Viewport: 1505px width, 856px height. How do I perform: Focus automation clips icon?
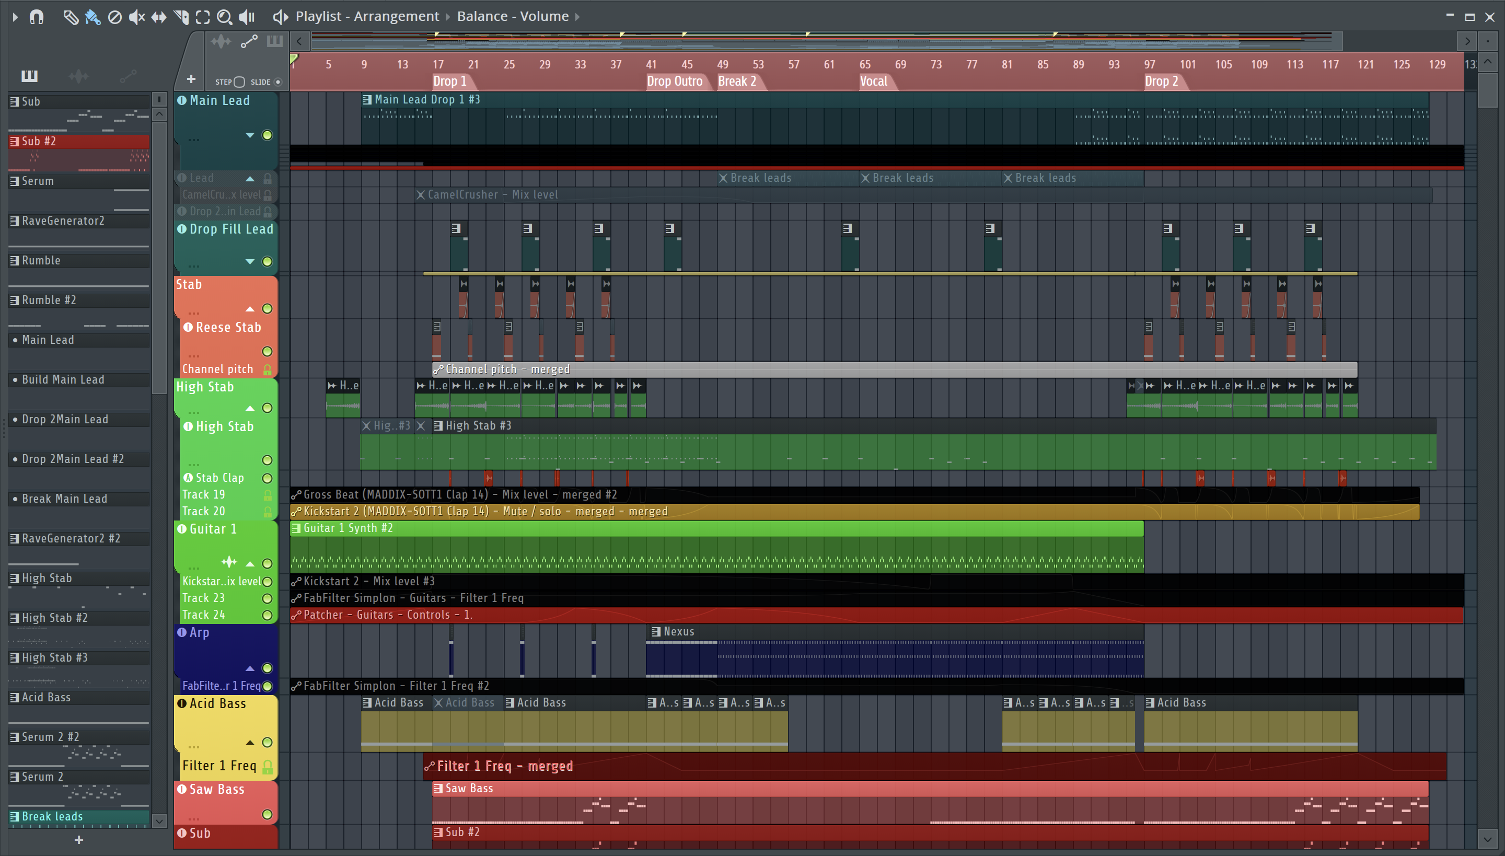point(249,41)
